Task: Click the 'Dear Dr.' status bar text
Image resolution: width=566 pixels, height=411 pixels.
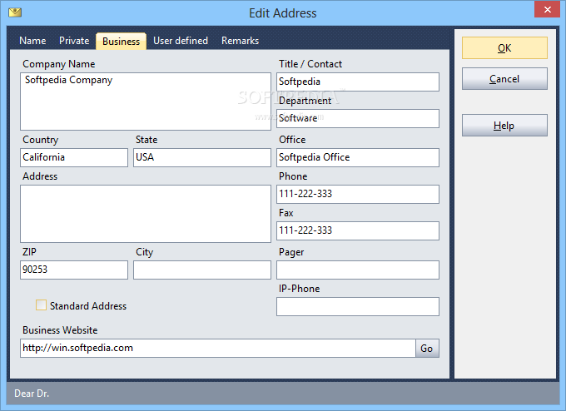Action: 32,394
